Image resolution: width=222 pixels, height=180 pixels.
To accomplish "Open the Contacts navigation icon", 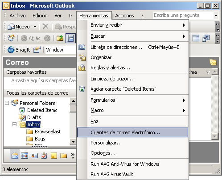I will coord(34,156).
